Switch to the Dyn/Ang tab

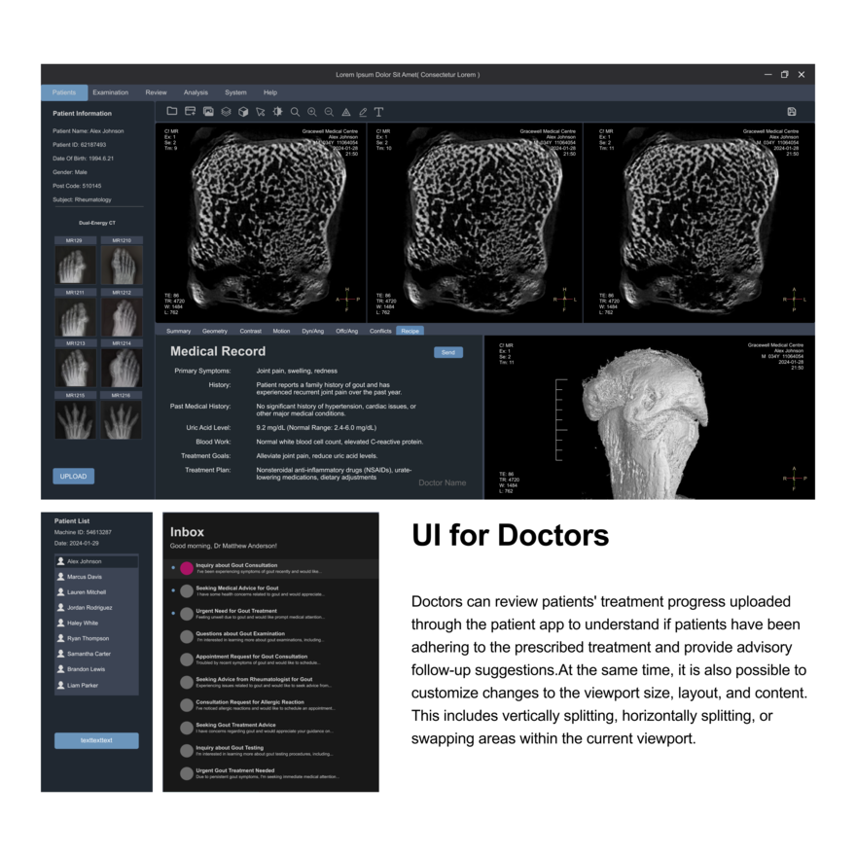click(313, 331)
